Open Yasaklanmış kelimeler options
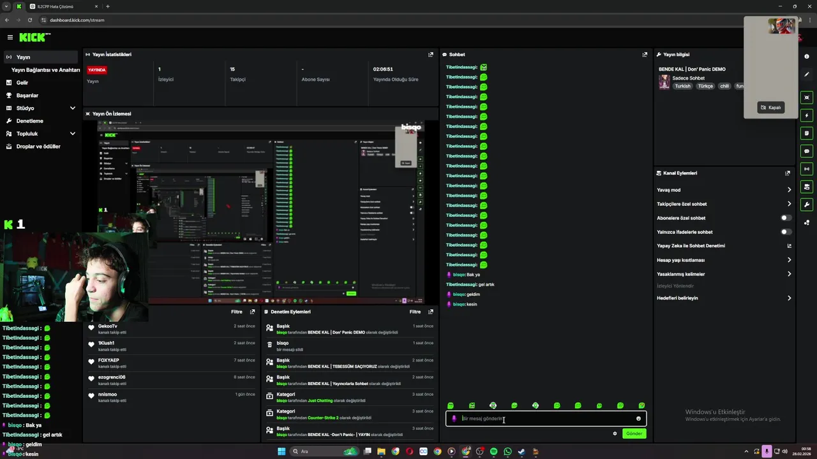 point(789,274)
